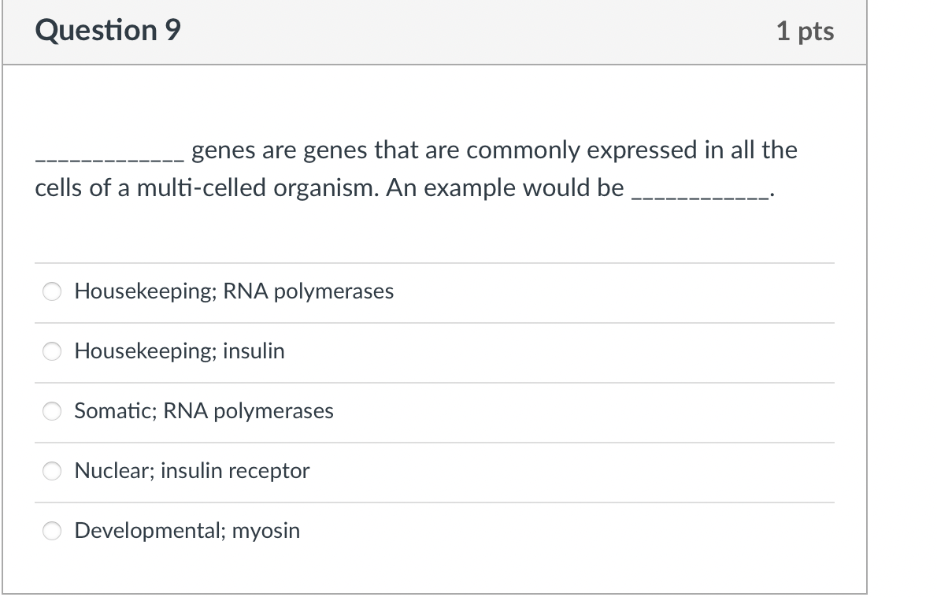
Task: Click the 'Developmental; myosin' answer text
Action: pos(187,531)
